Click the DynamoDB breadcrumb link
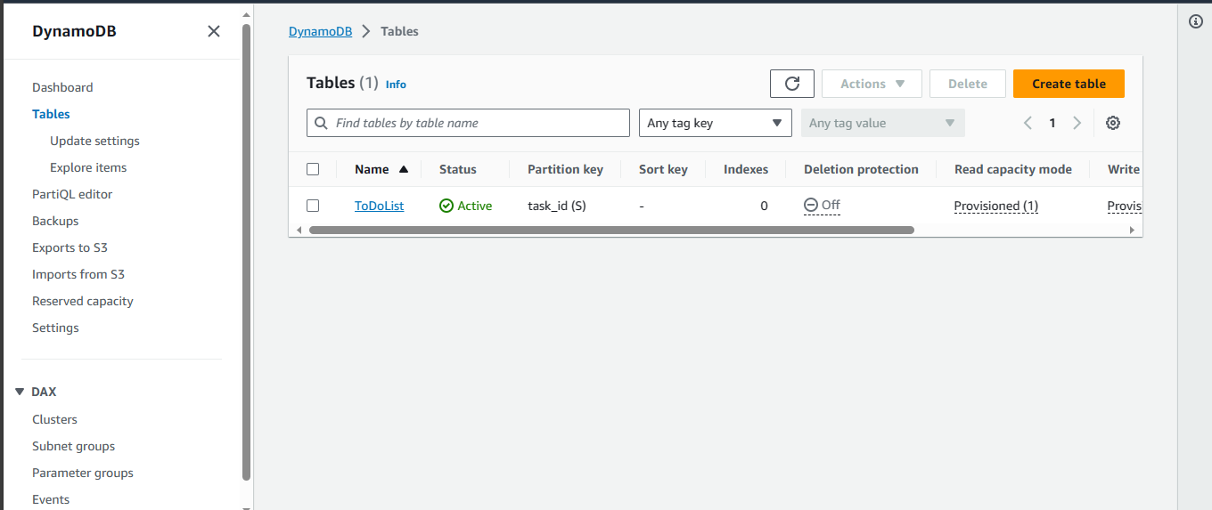This screenshot has width=1212, height=510. (321, 31)
